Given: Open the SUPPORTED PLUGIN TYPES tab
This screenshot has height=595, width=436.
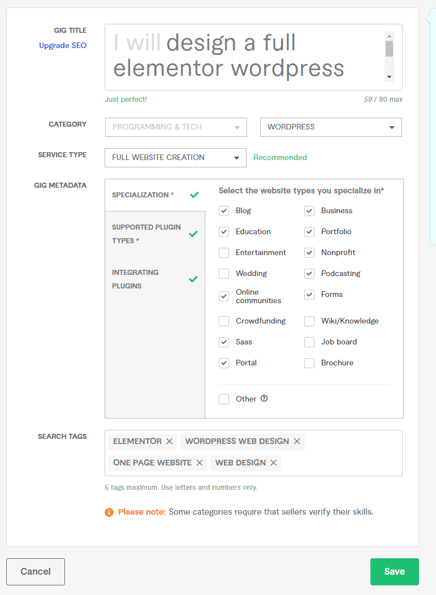Looking at the screenshot, I should [155, 234].
